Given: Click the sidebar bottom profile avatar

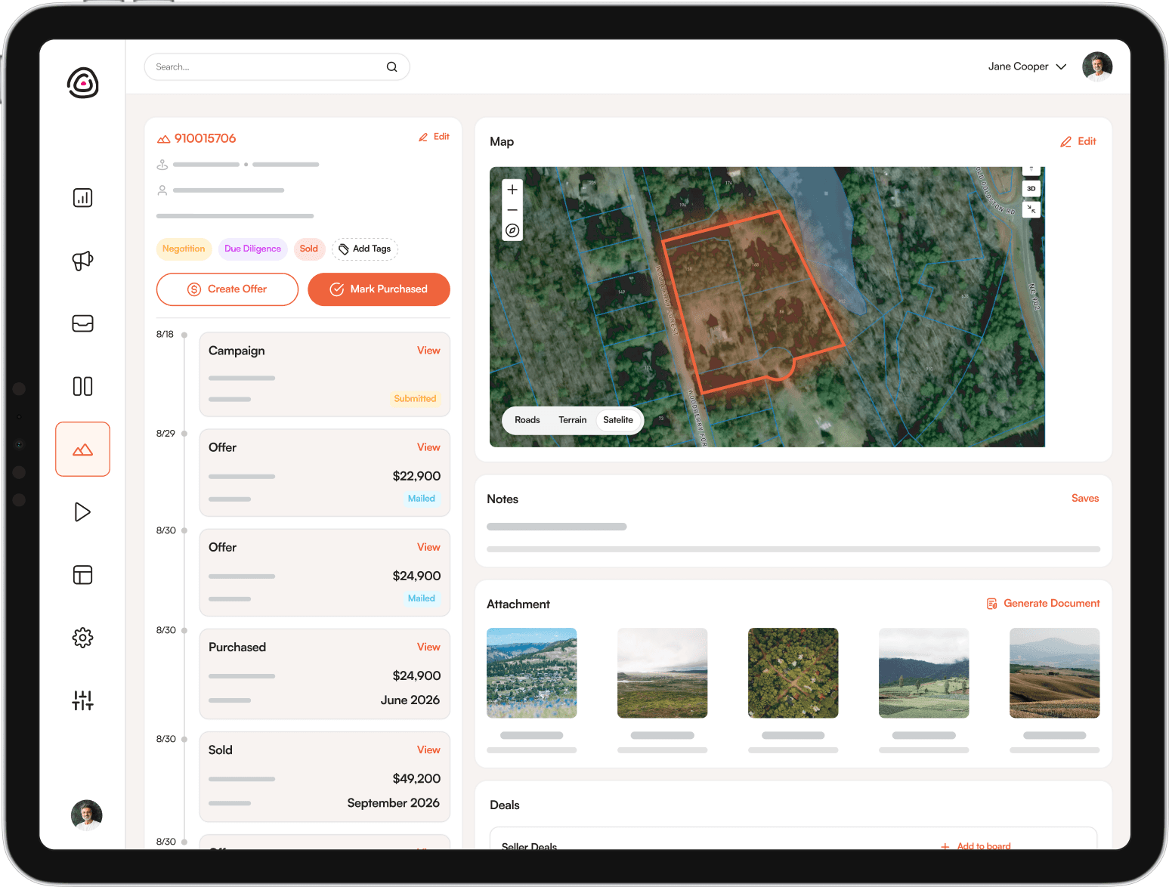Looking at the screenshot, I should 87,815.
